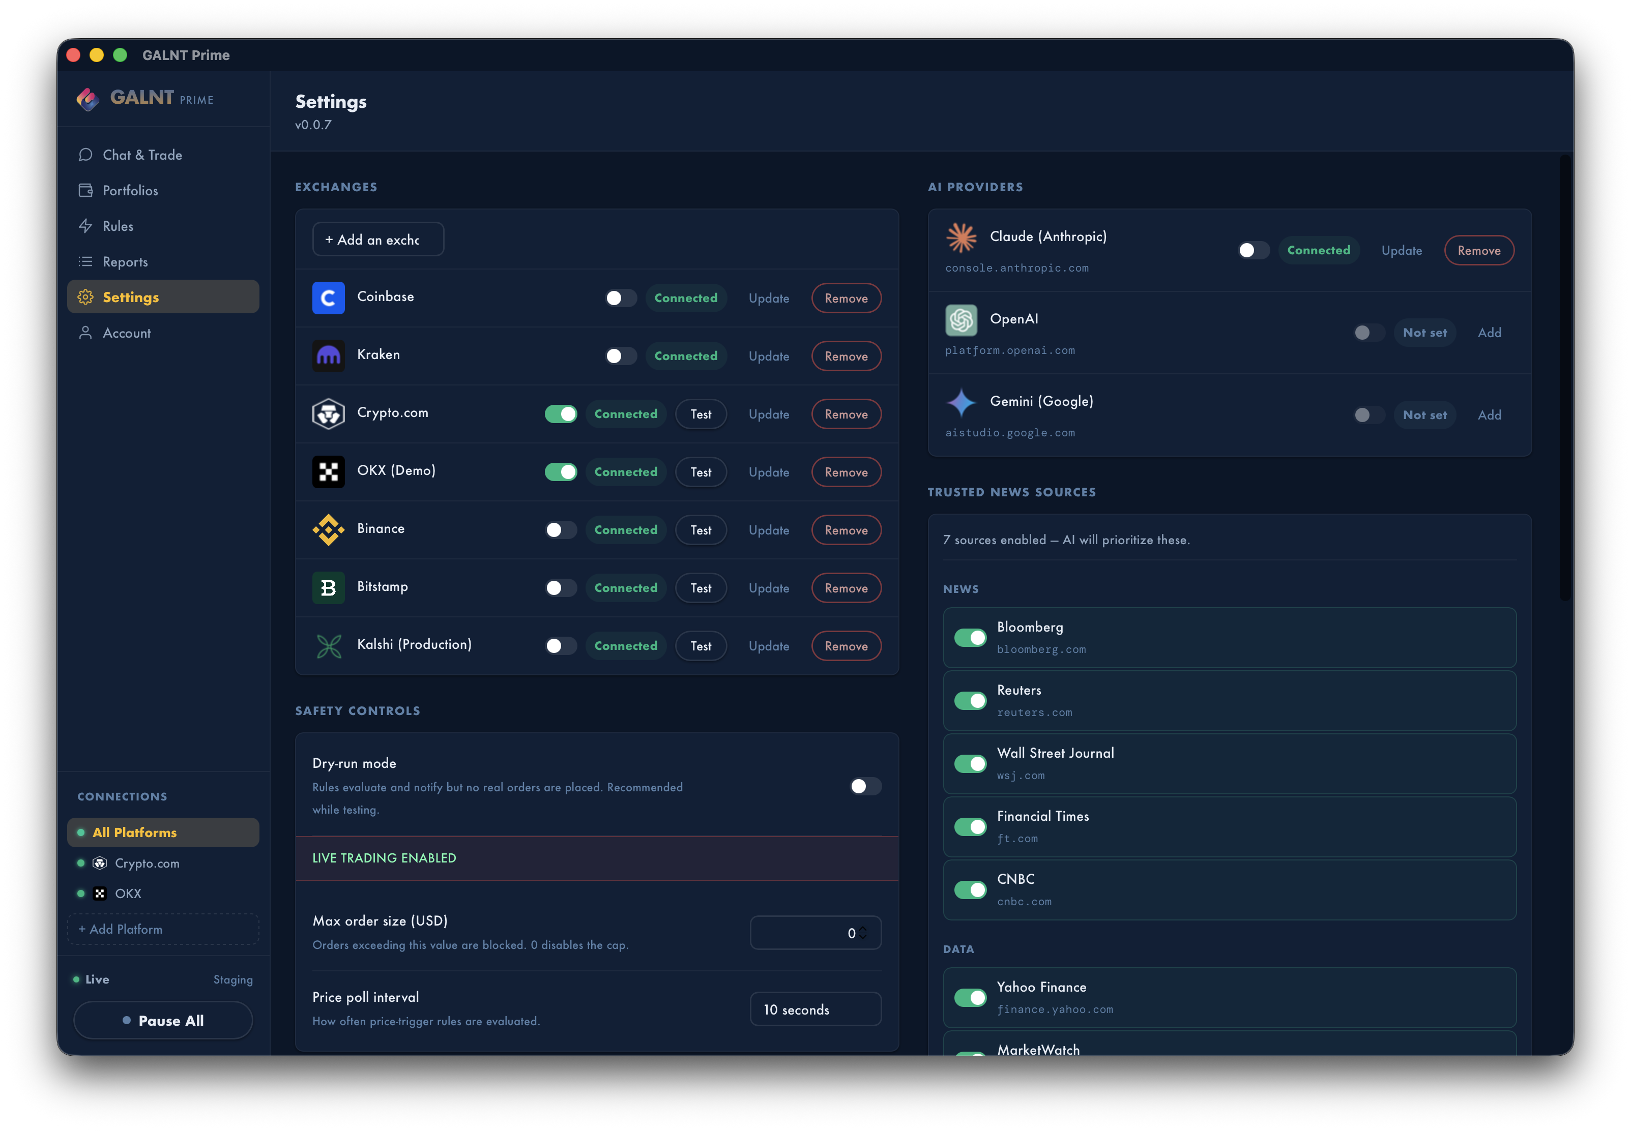Enable the Binance exchange toggle
Screen dimensions: 1631x1131
(x=561, y=530)
